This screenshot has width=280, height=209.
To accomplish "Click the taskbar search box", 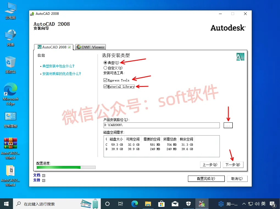I will (57, 204).
